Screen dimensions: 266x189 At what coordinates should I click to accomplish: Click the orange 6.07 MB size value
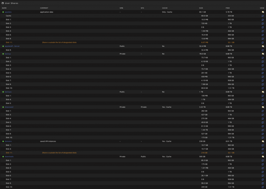pos(205,42)
